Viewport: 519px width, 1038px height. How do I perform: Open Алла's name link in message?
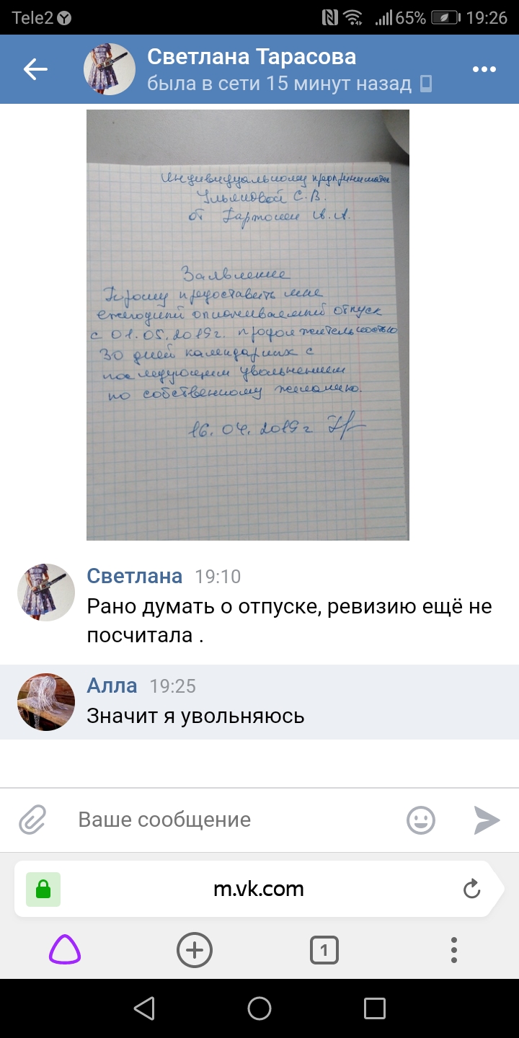point(112,686)
